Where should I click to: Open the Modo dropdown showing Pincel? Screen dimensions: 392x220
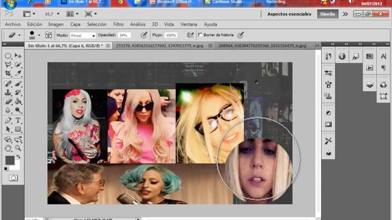pyautogui.click(x=83, y=35)
